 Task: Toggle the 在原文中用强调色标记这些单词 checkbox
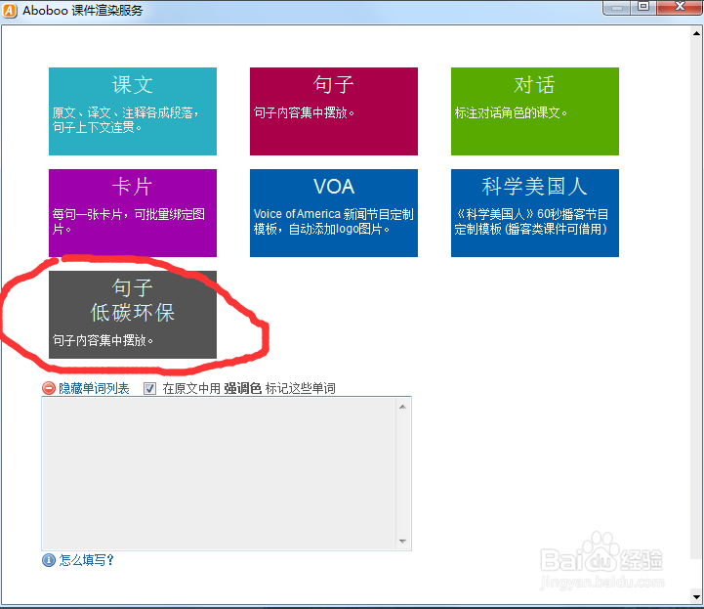pyautogui.click(x=149, y=388)
